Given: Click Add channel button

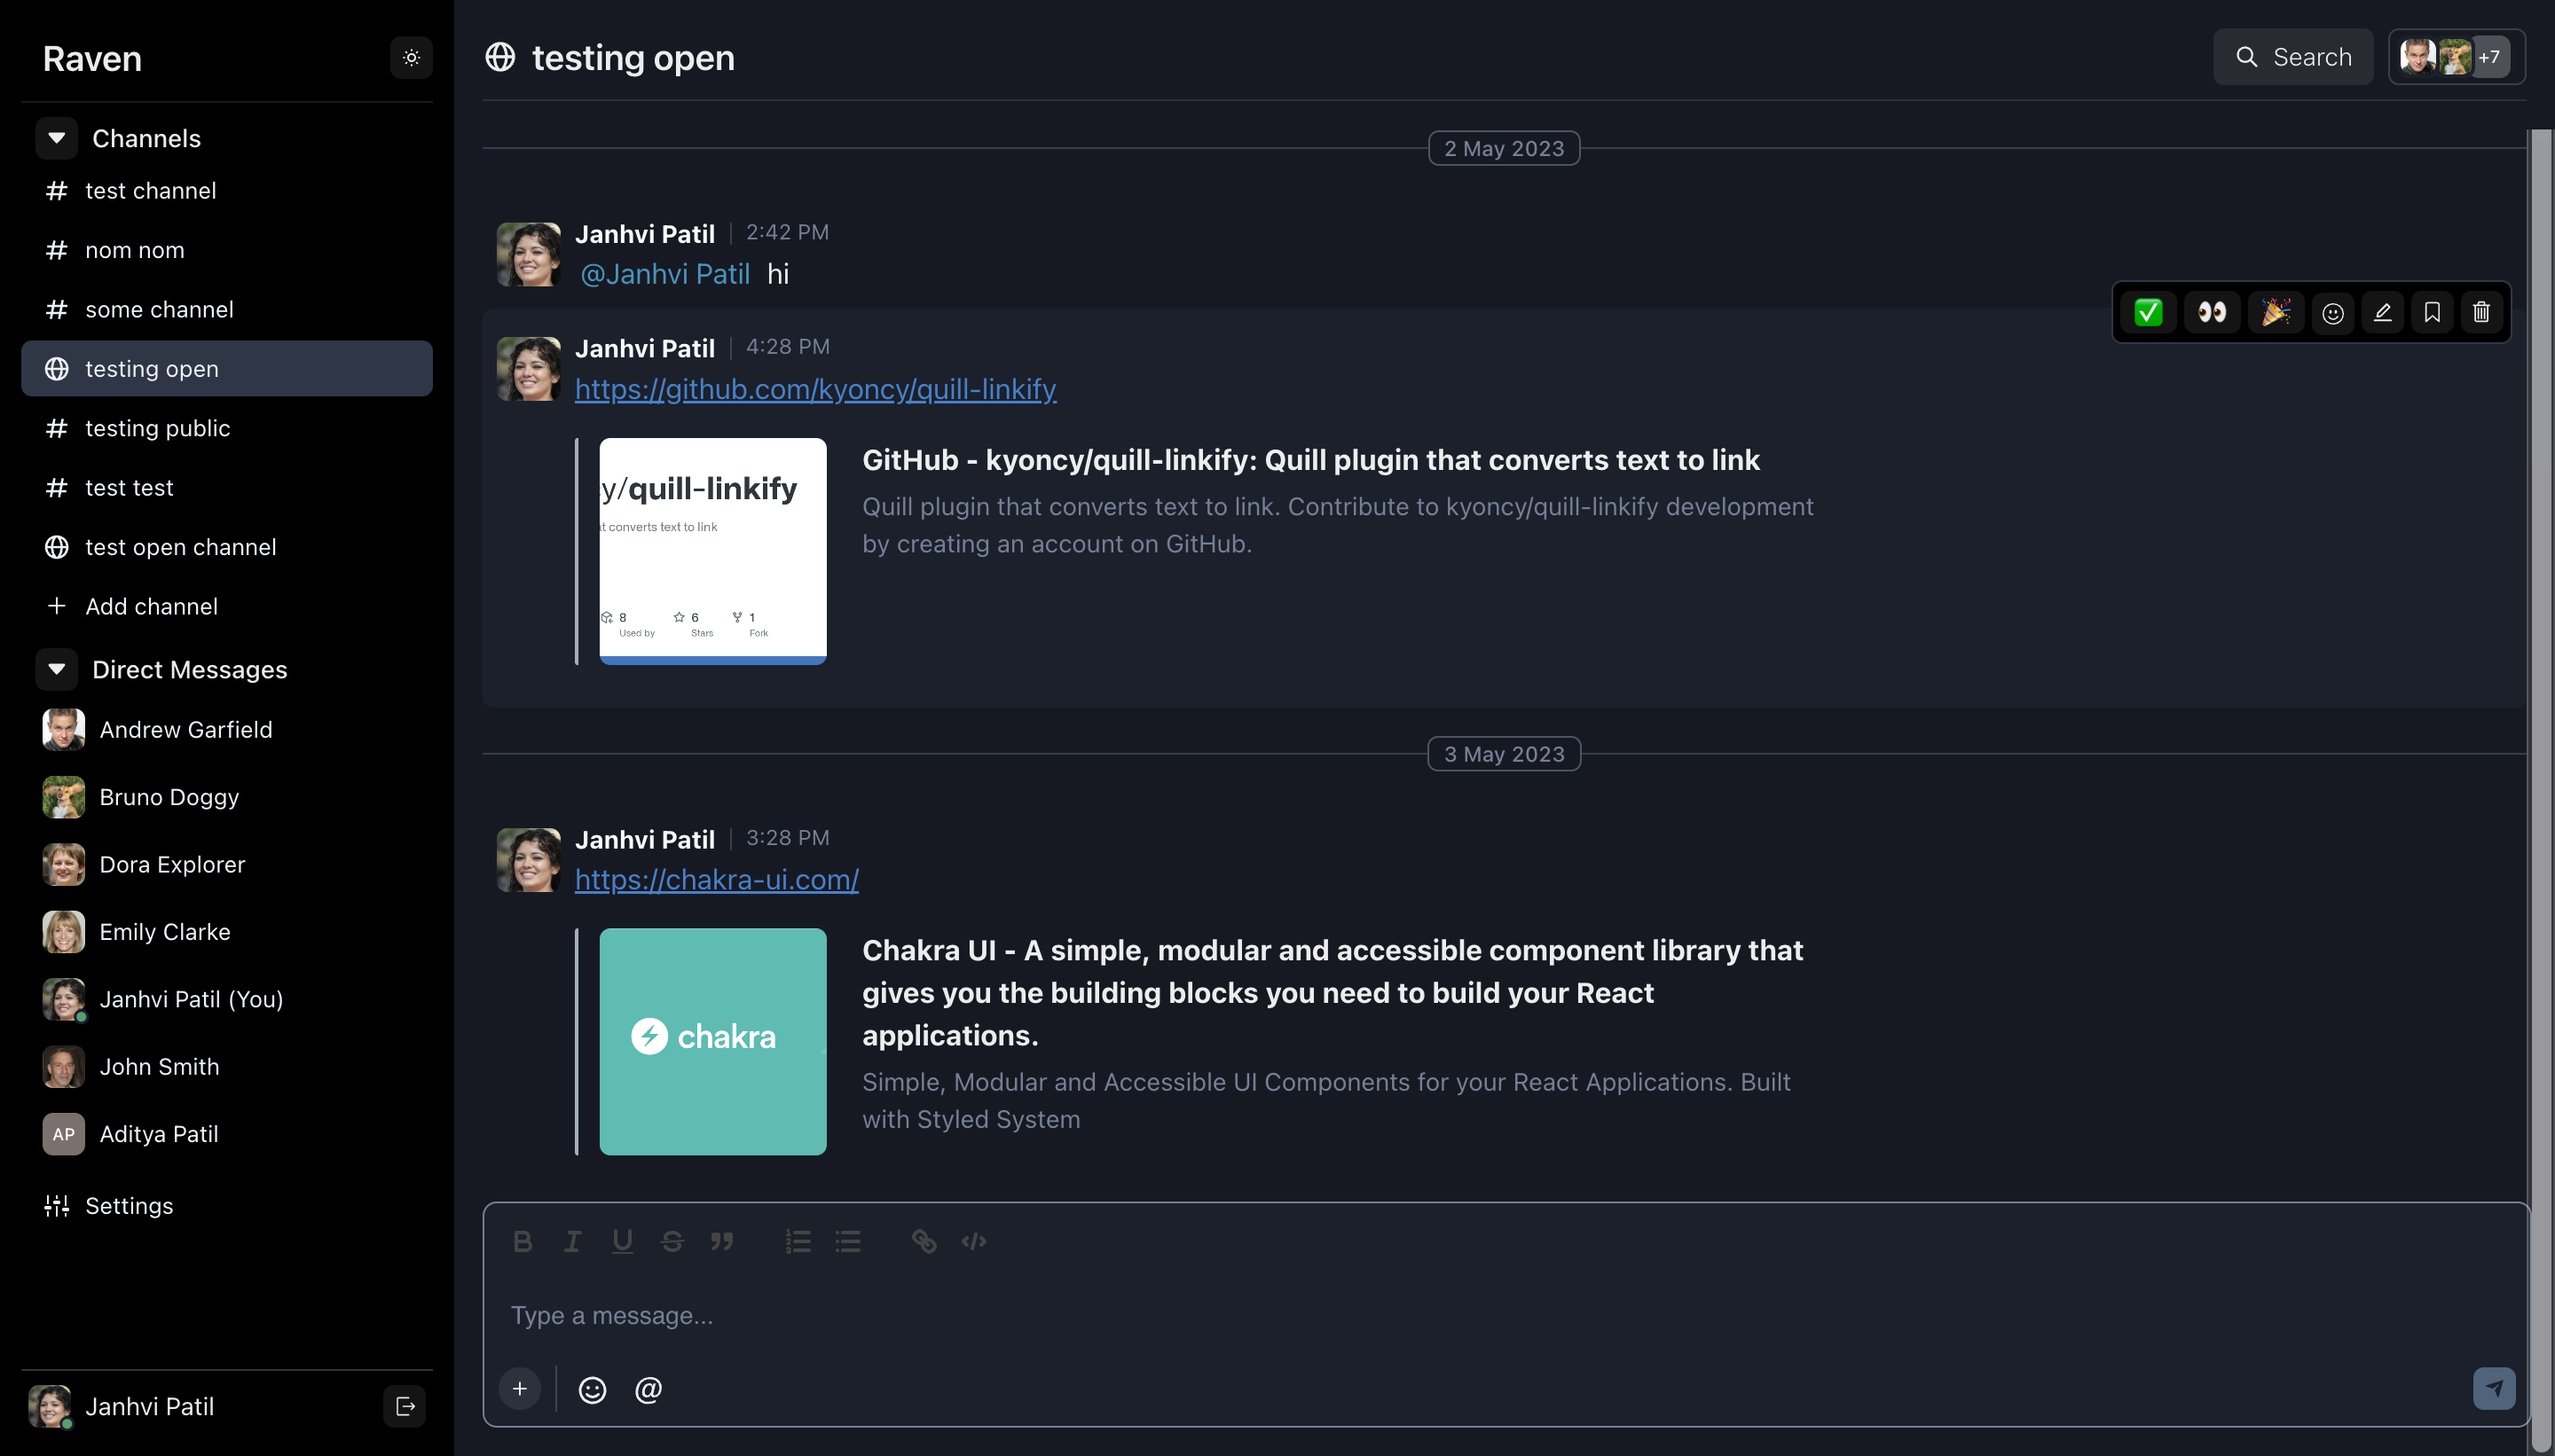Looking at the screenshot, I should click(x=150, y=606).
